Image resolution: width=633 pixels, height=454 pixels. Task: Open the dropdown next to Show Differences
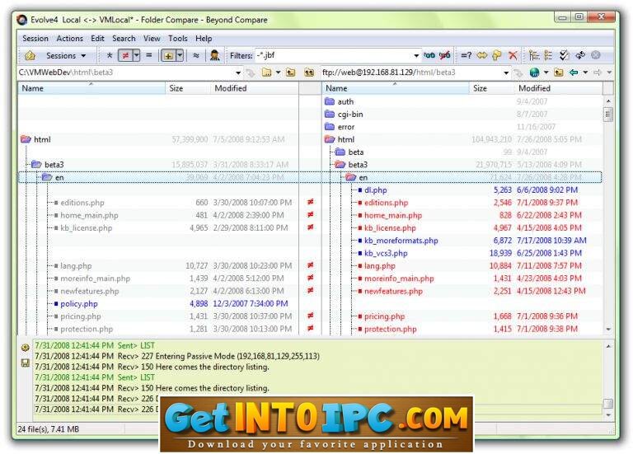click(137, 55)
